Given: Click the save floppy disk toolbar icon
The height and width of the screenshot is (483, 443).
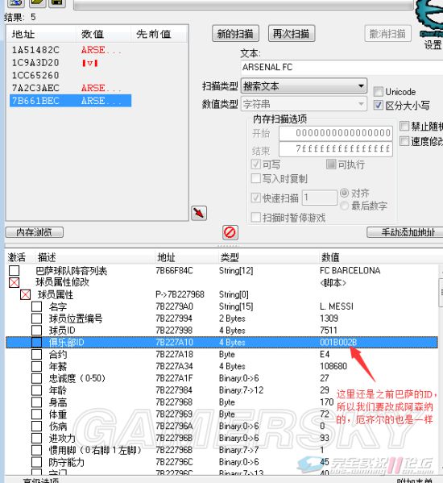Looking at the screenshot, I should click(x=57, y=2).
